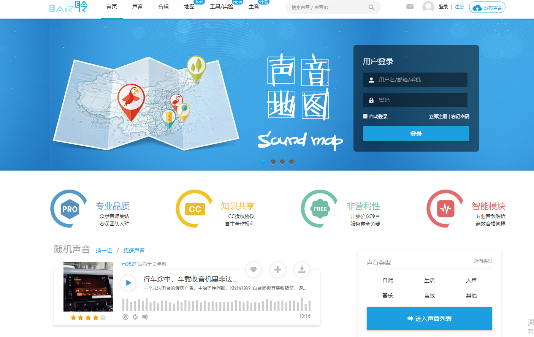
Task: Enable the 自动登录 checkbox
Action: coord(365,116)
